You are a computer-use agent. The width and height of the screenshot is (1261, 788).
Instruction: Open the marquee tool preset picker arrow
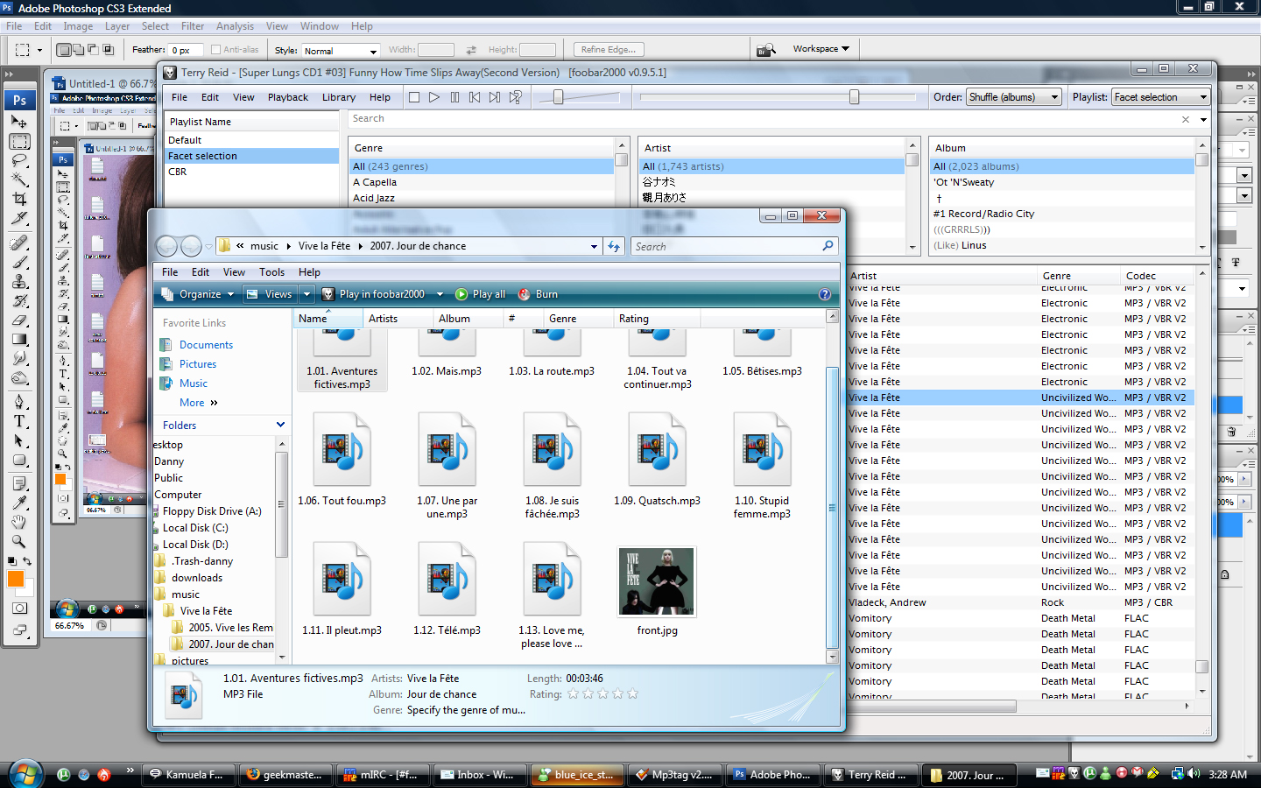[x=39, y=50]
